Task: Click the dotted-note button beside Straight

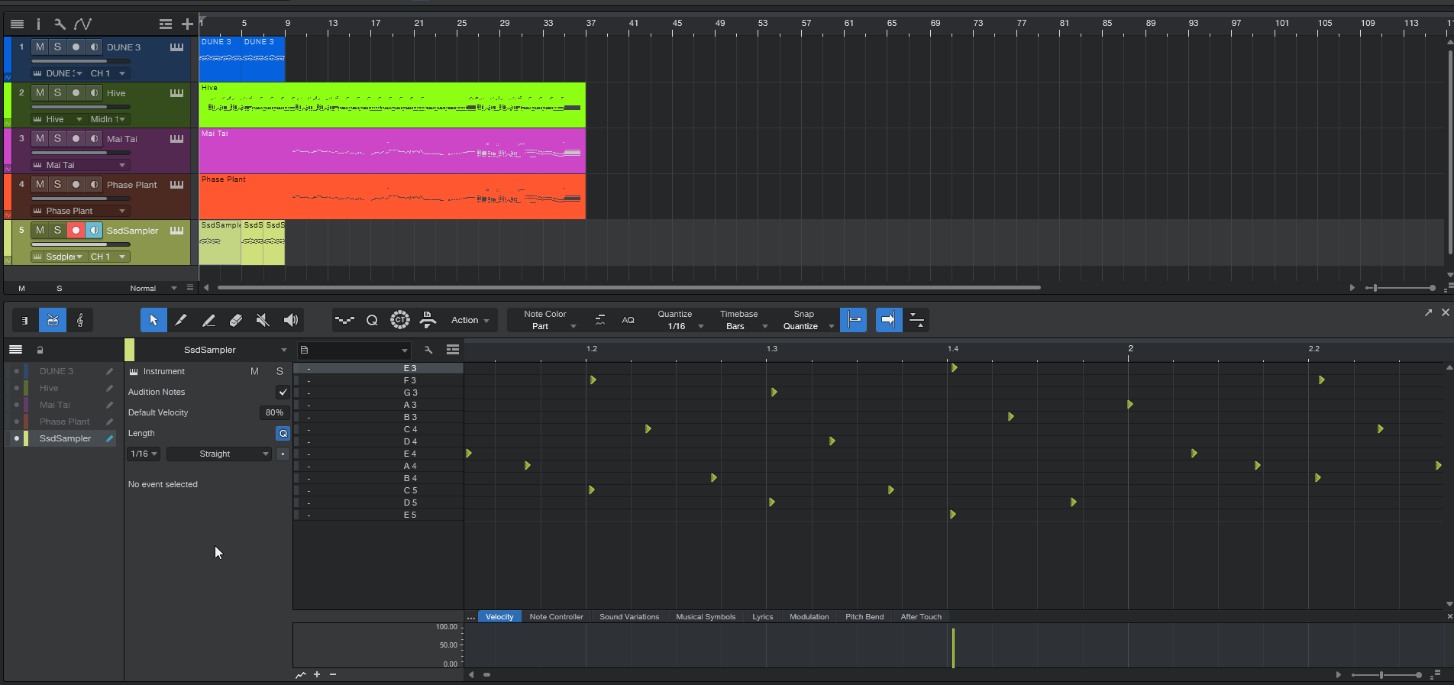Action: point(283,454)
